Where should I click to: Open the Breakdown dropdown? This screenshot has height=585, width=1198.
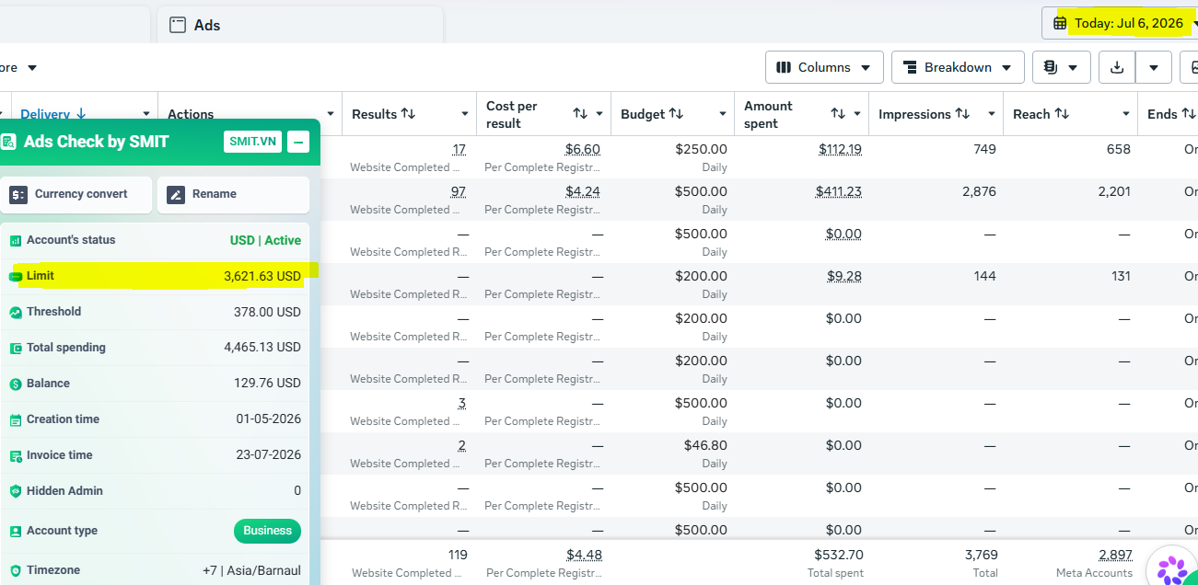point(958,67)
